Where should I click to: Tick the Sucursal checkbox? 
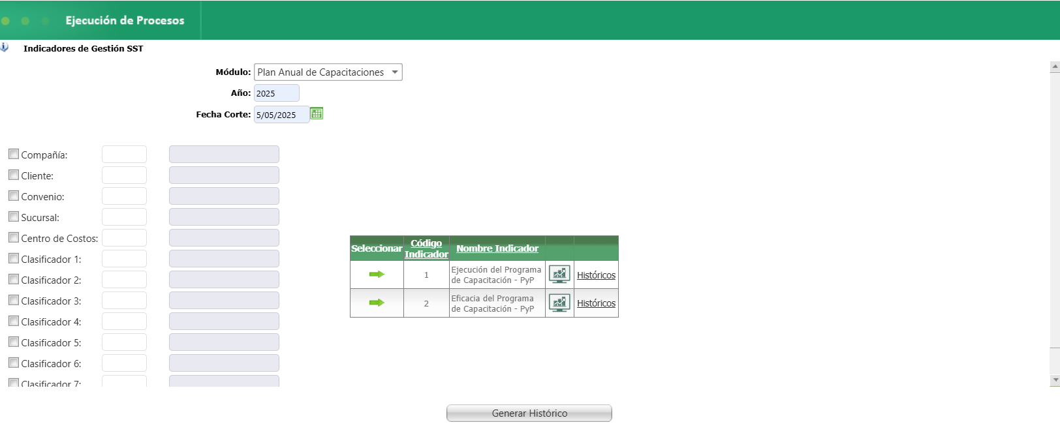[x=14, y=216]
